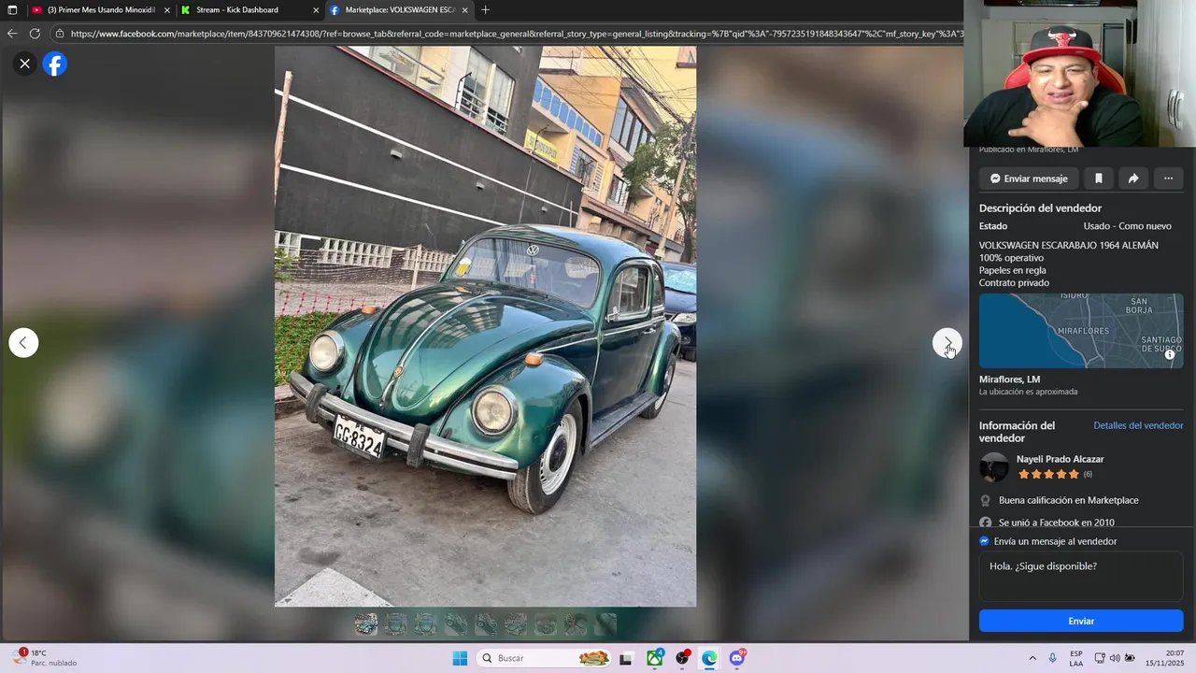Click the Buena calificación en Marketplace badge icon
This screenshot has width=1196, height=673.
click(985, 500)
